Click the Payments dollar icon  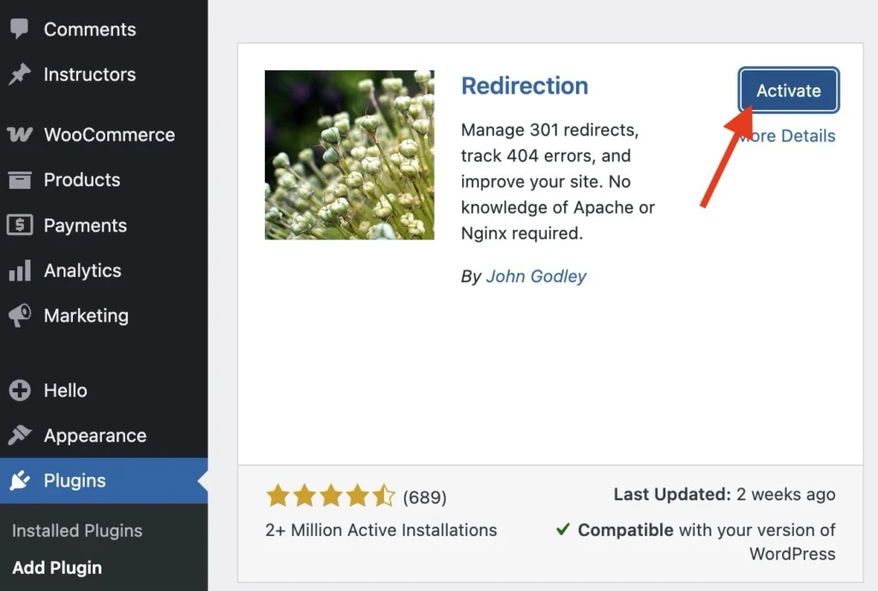pos(20,226)
